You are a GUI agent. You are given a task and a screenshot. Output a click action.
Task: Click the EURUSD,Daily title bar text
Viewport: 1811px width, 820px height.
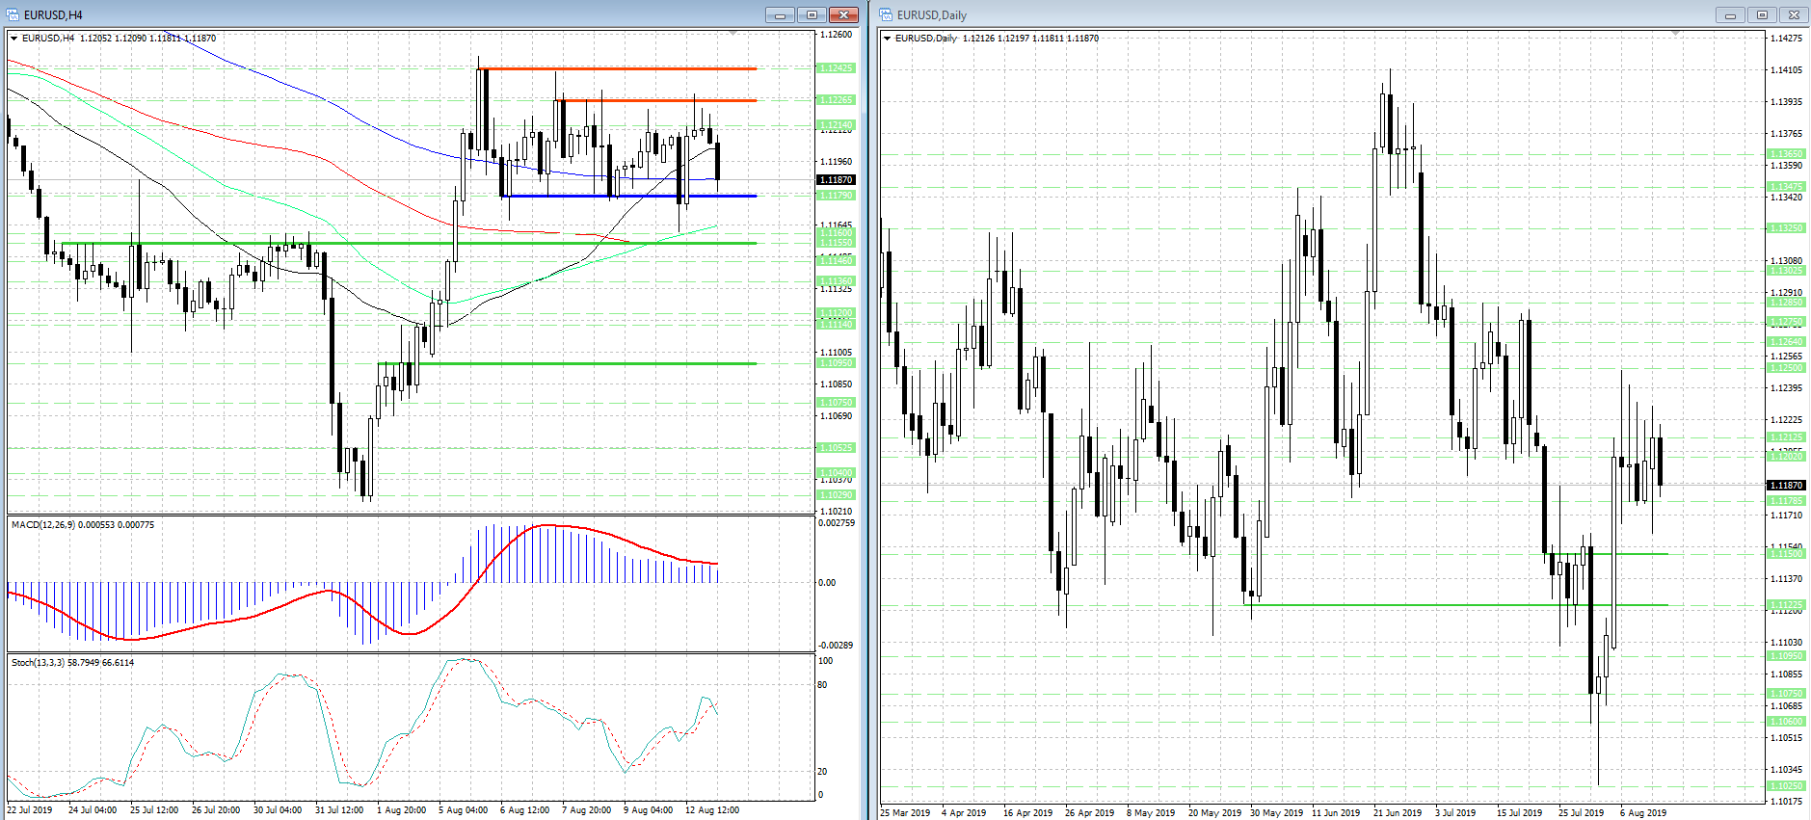click(931, 14)
